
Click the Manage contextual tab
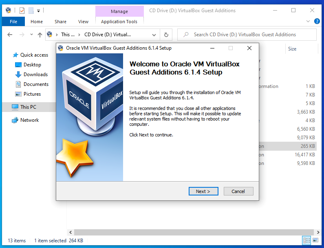click(119, 11)
